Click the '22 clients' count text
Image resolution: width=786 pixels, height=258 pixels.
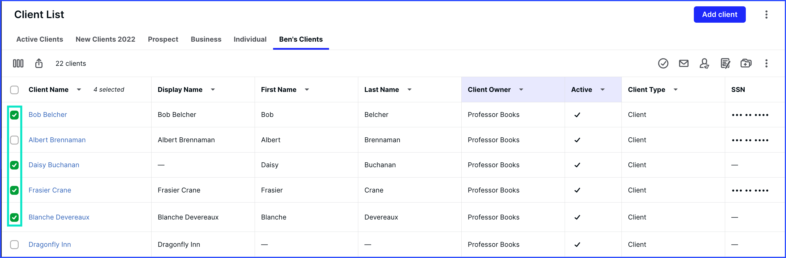[x=71, y=63]
